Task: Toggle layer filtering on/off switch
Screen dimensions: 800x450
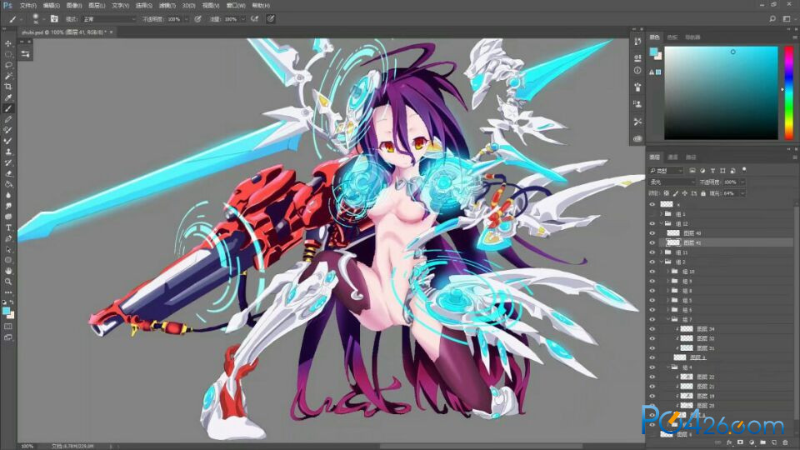Action: (x=744, y=169)
